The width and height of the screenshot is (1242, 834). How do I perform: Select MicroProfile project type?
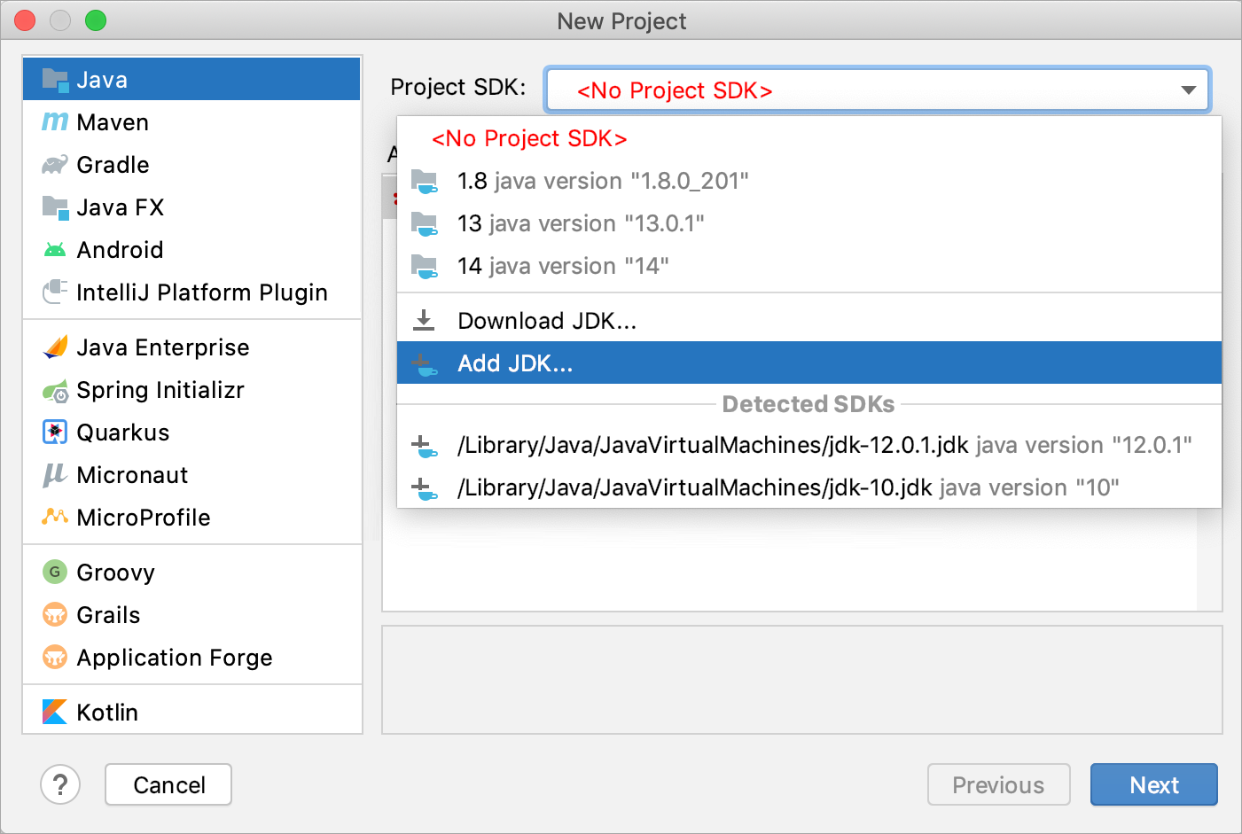coord(191,517)
